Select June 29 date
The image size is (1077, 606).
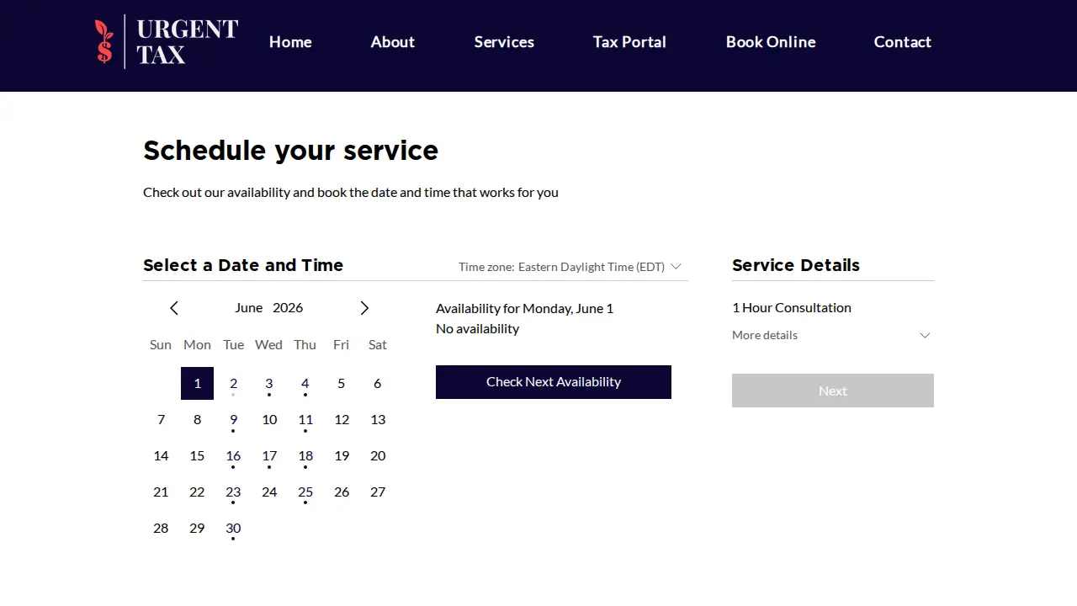coord(197,528)
